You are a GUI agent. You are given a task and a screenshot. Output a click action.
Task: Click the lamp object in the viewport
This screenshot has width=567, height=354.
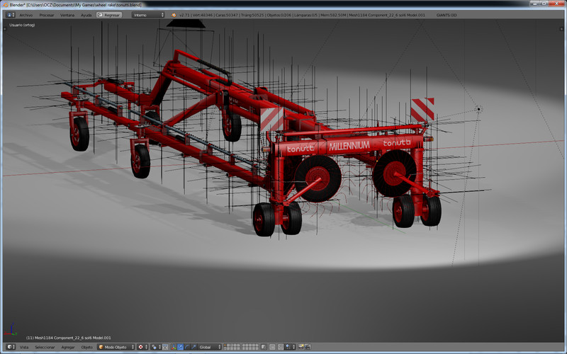478,109
